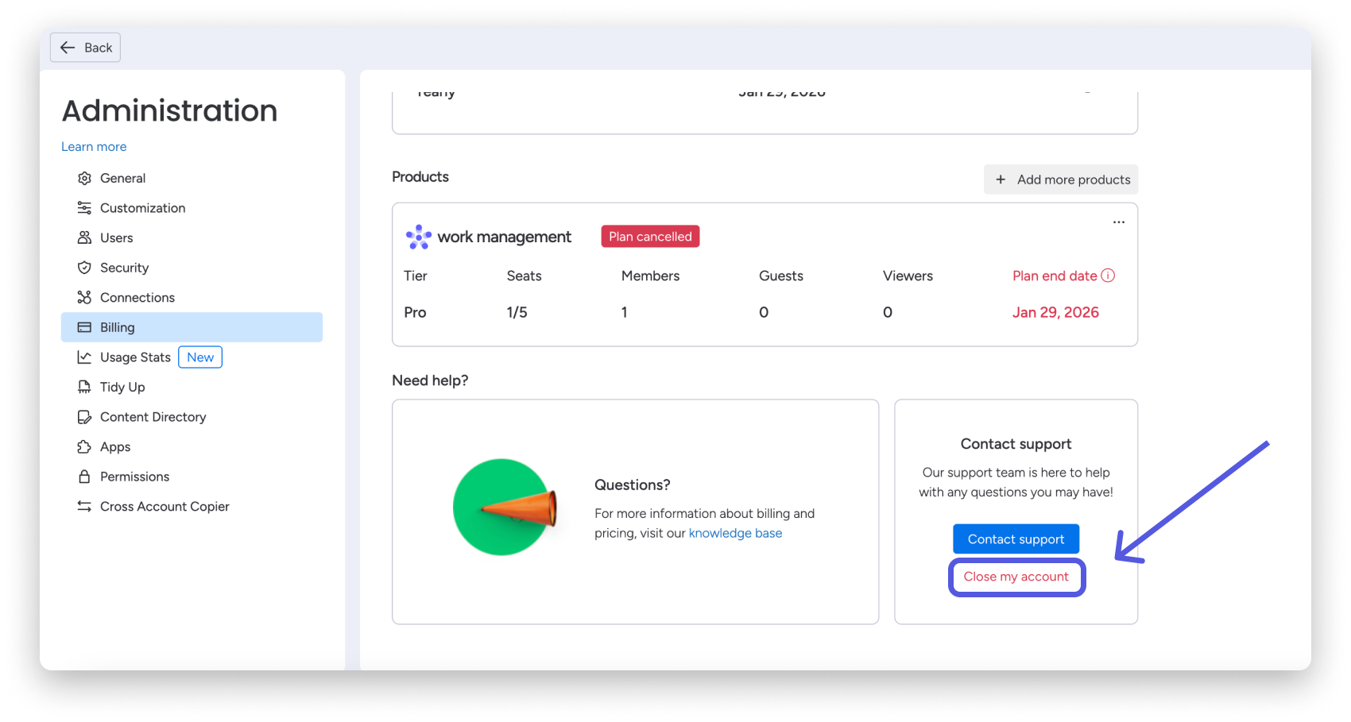Click the Plan cancelled badge

[650, 237]
